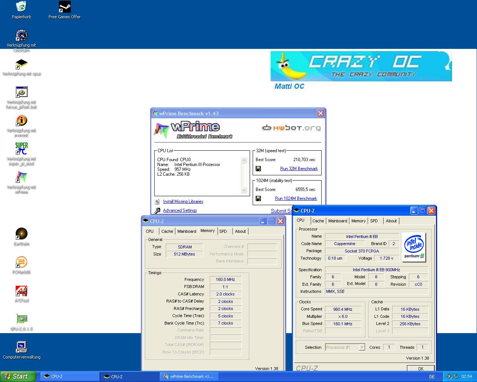Close the processor CPU-Z window
The height and width of the screenshot is (382, 477).
coord(431,210)
